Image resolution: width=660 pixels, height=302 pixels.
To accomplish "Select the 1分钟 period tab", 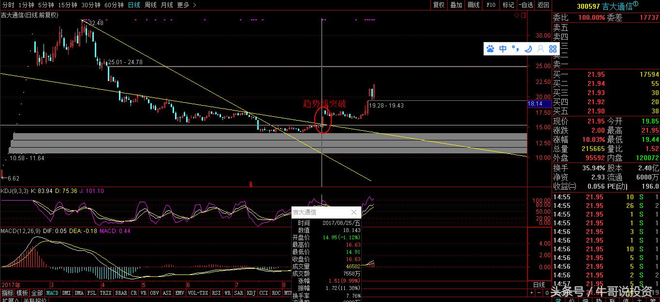I will [27, 5].
